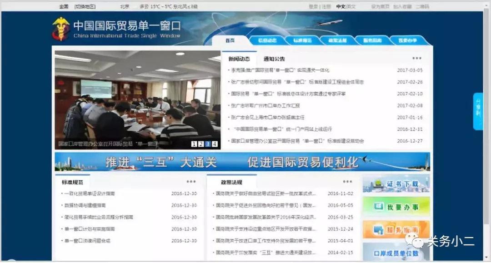491x263 pixels.
Task: Jump to slide 4 of the photo carousel
Action: (215, 144)
